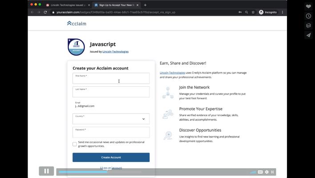
Task: Expand the Country dropdown
Action: click(111, 119)
